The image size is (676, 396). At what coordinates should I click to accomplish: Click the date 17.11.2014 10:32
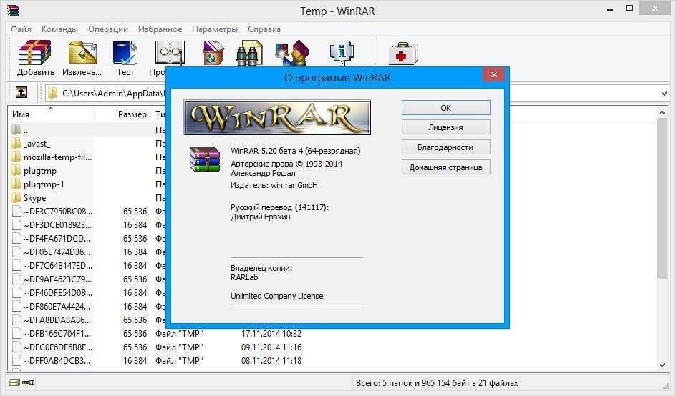pyautogui.click(x=271, y=334)
